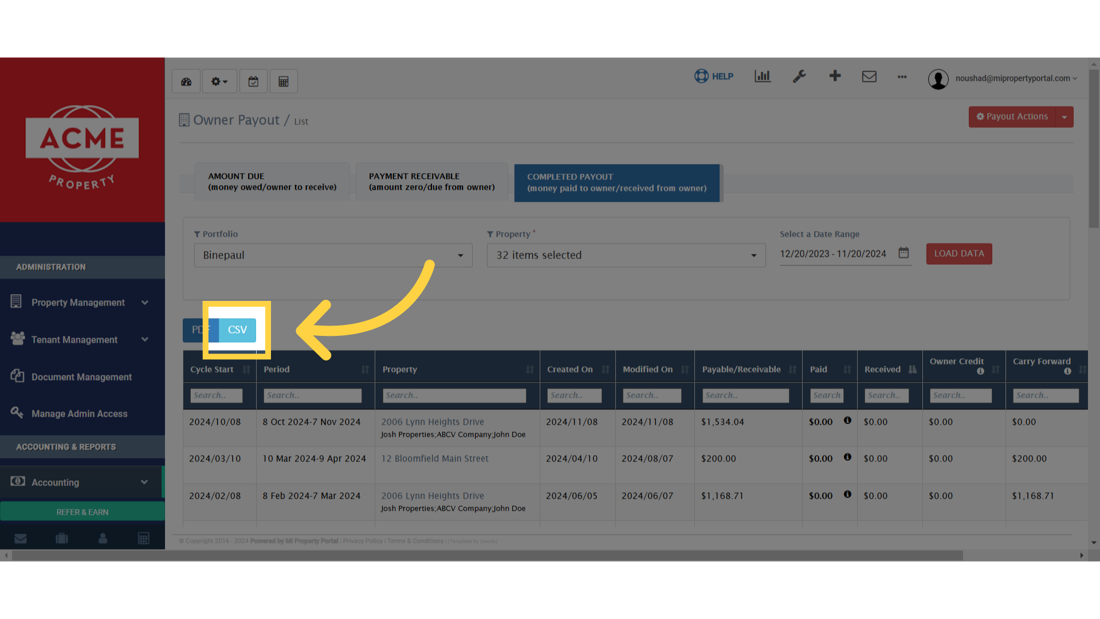Export the list as CSV
Screen dimensions: 1100x619
(x=237, y=330)
